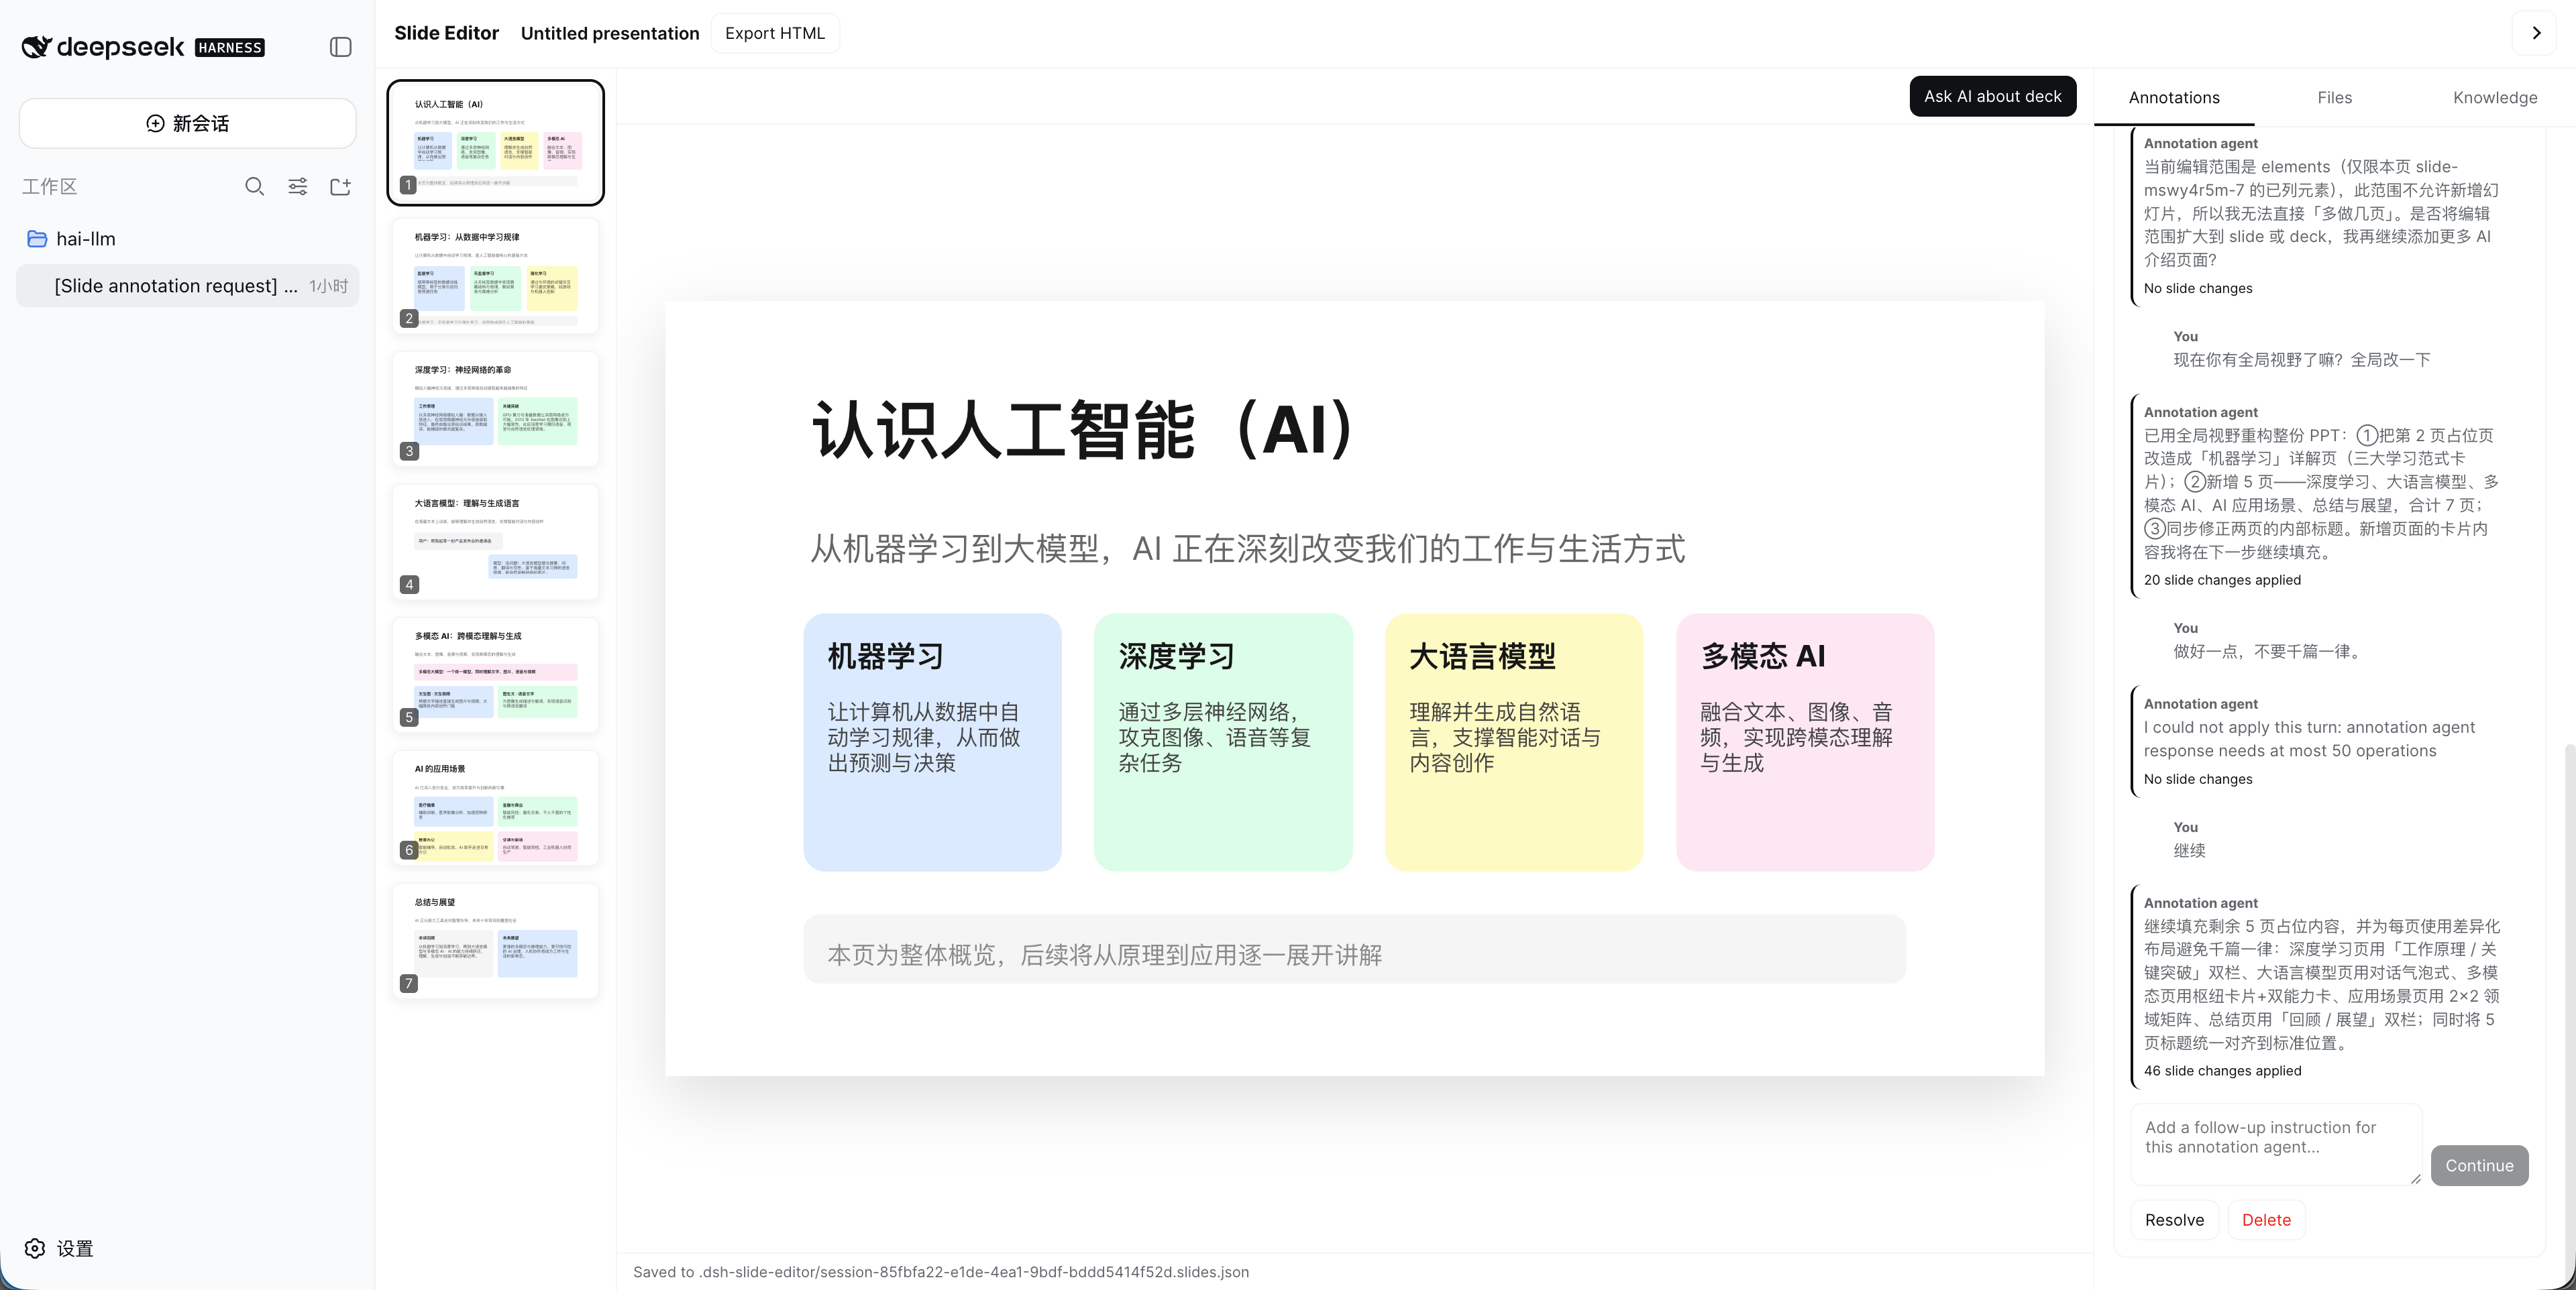This screenshot has width=2576, height=1290.
Task: Select the green 深度学习 card
Action: (1223, 742)
